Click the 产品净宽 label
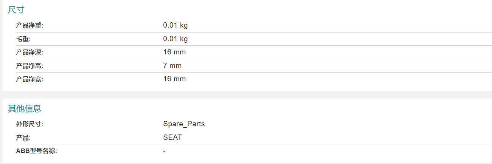This screenshot has height=164, width=492. (x=30, y=79)
